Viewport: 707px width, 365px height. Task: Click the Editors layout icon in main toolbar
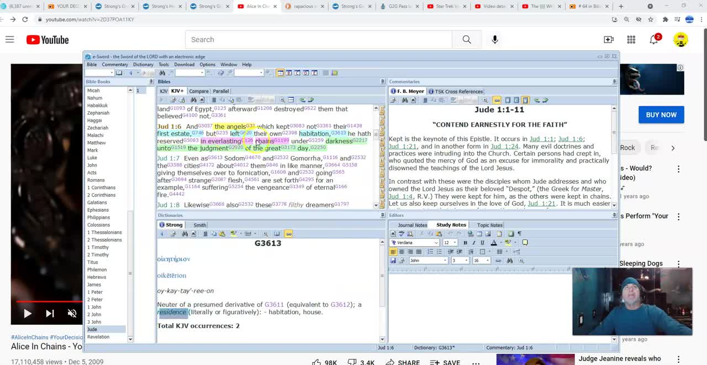pos(314,72)
